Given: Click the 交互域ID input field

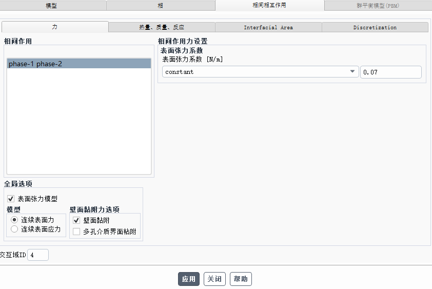Looking at the screenshot, I should tap(37, 255).
